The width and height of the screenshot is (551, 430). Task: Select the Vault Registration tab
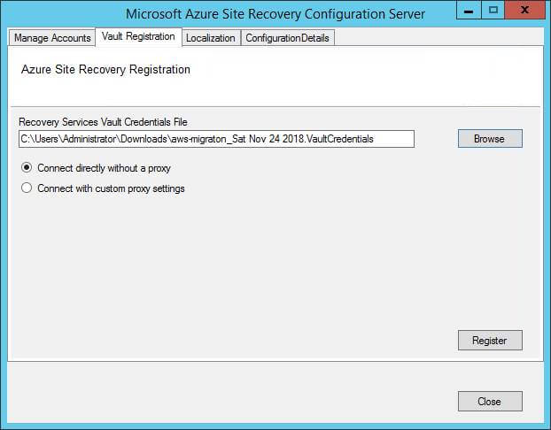pyautogui.click(x=138, y=36)
